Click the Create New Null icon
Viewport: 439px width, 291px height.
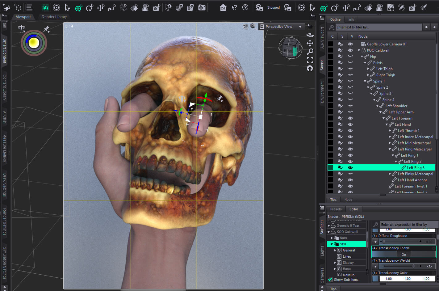click(18, 8)
